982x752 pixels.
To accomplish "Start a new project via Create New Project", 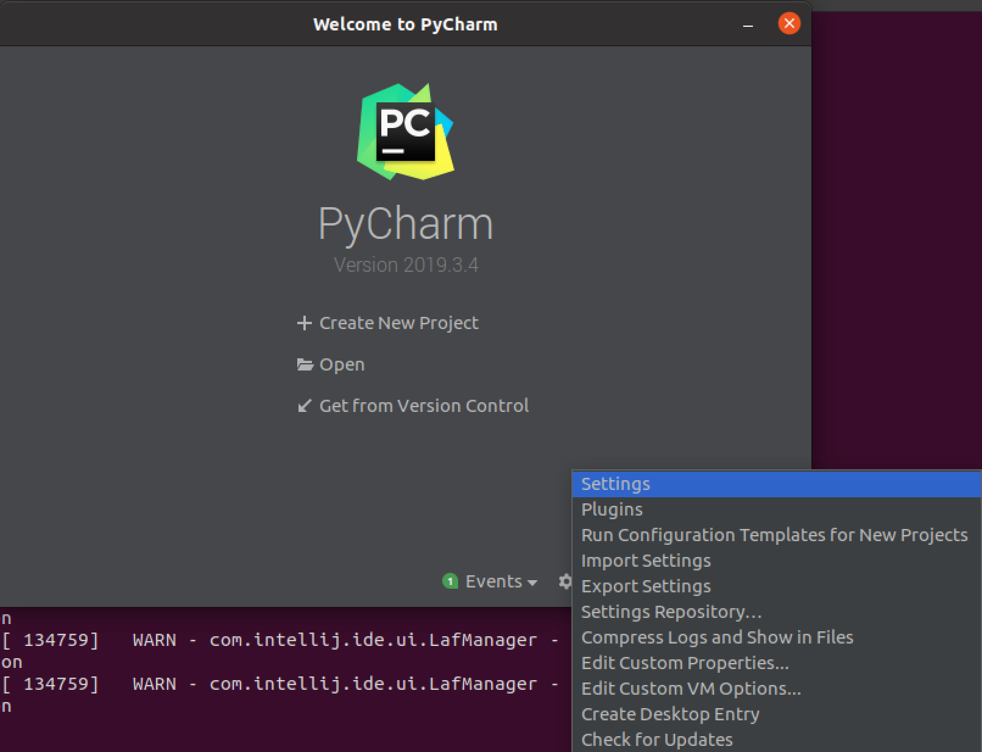I will click(x=398, y=323).
